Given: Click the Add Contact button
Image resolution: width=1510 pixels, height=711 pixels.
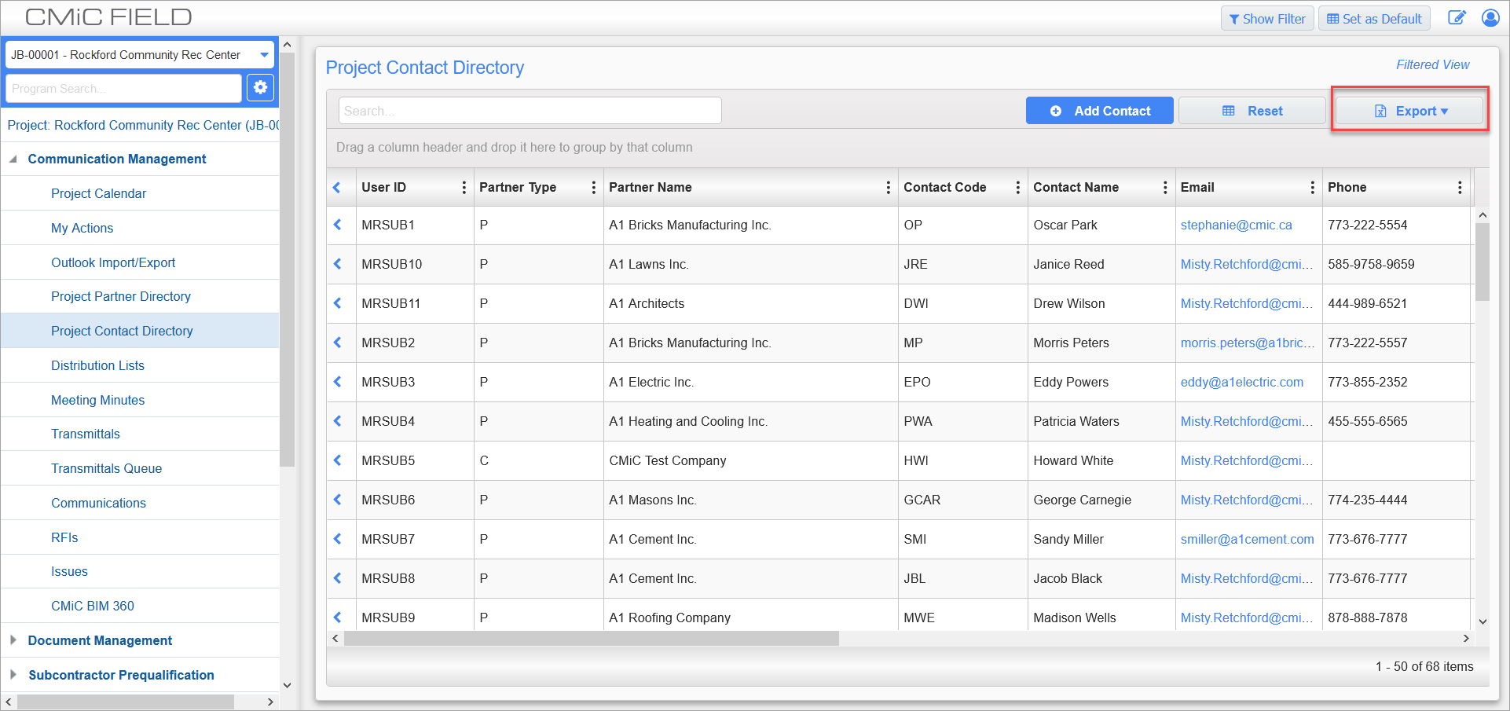Looking at the screenshot, I should click(x=1099, y=111).
